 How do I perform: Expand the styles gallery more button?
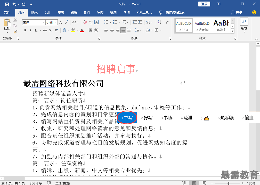click(232, 31)
